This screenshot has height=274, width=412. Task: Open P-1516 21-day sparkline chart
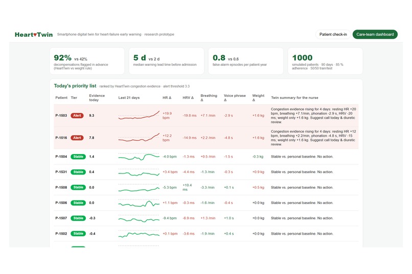click(139, 138)
